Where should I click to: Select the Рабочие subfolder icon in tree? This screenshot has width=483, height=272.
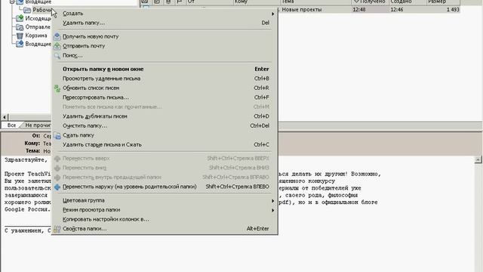[27, 10]
